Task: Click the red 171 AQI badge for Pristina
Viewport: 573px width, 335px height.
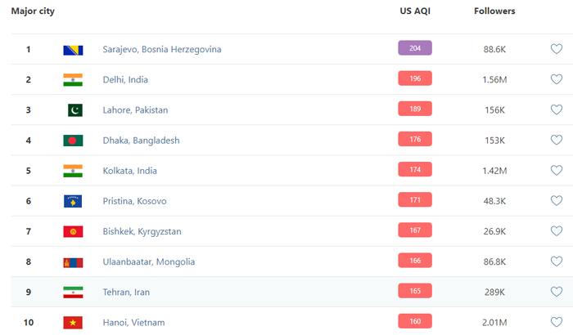Action: click(415, 199)
